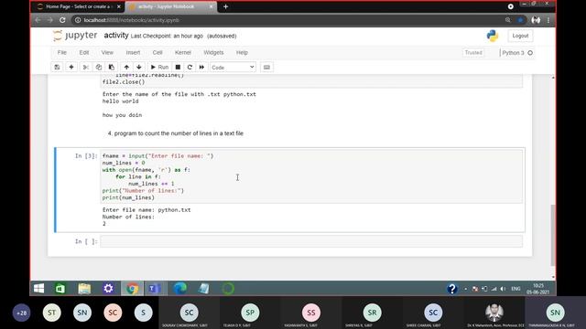Open the notepad app on taskbar

tap(203, 289)
